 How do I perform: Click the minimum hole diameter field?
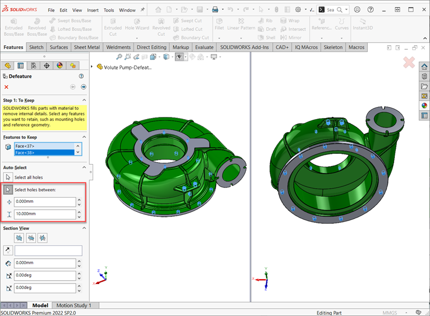(x=45, y=202)
